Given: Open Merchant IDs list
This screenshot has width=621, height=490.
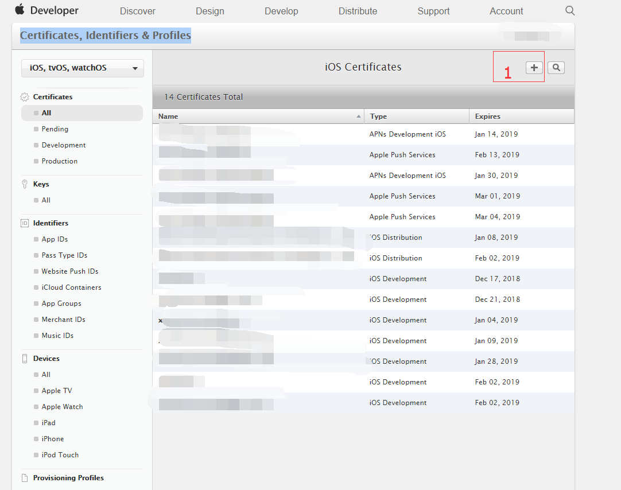Looking at the screenshot, I should (63, 320).
